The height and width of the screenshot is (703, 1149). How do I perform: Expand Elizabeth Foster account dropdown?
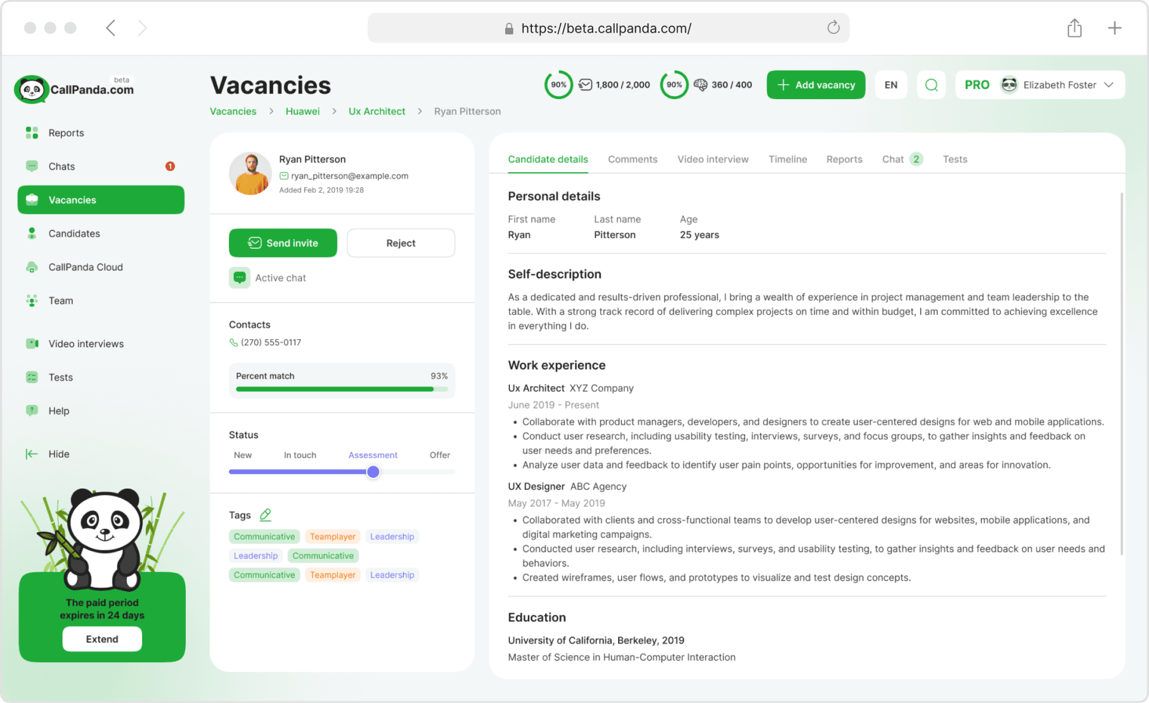click(x=1109, y=85)
